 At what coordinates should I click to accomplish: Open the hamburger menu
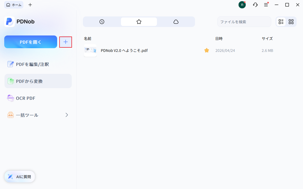266,5
